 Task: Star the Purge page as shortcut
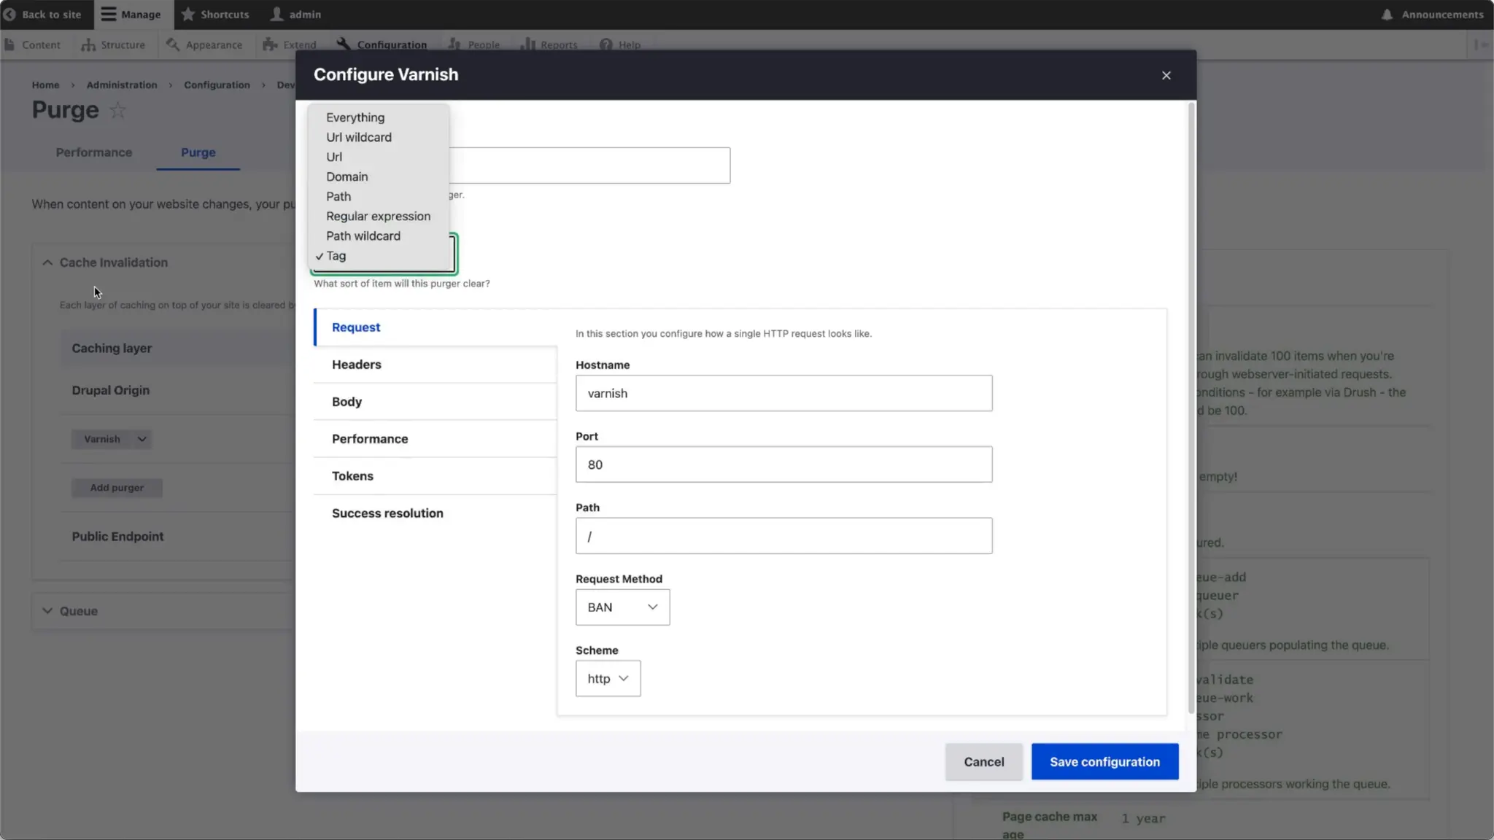[117, 111]
